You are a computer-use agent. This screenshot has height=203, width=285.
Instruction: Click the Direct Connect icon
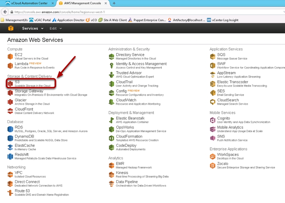(x=10, y=183)
